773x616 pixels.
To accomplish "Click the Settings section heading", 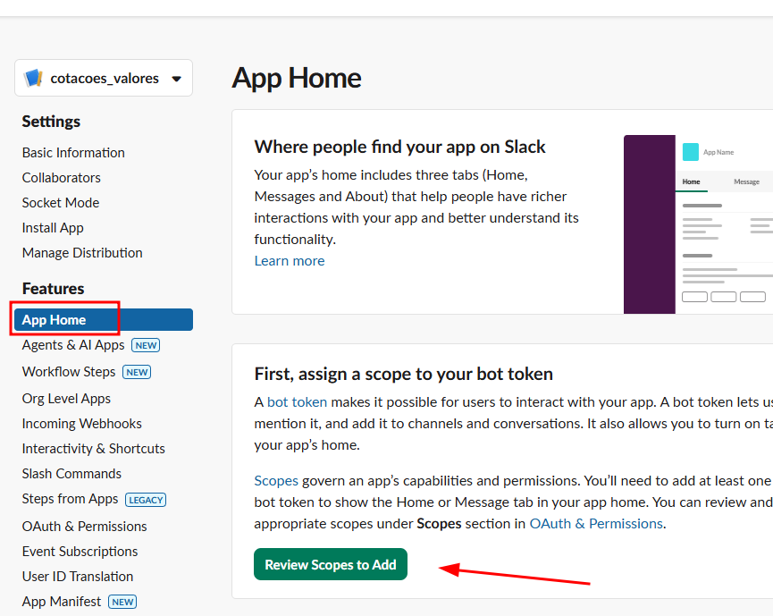I will (x=51, y=122).
